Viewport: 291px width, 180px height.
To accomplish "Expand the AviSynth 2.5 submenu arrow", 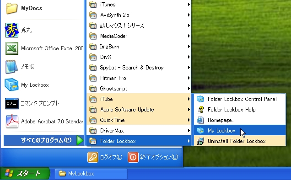I will (189, 15).
